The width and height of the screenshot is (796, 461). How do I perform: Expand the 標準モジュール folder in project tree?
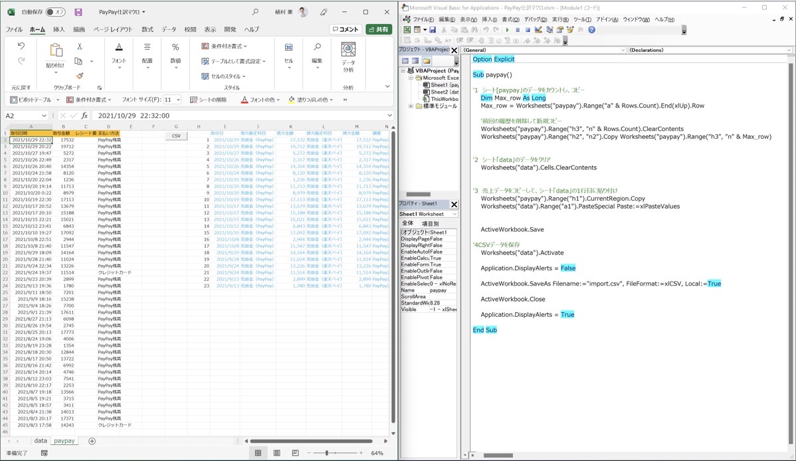pos(411,106)
